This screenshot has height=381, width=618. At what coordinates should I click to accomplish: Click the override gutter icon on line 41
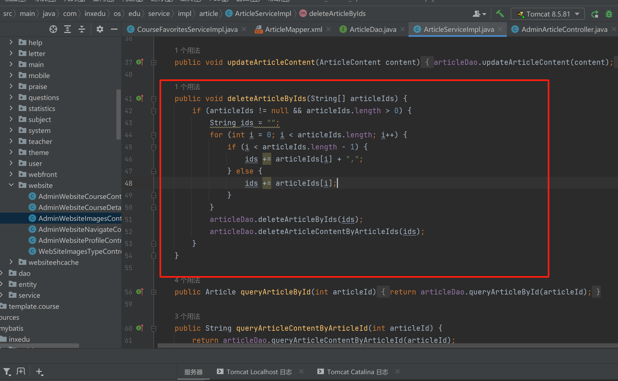click(x=140, y=98)
